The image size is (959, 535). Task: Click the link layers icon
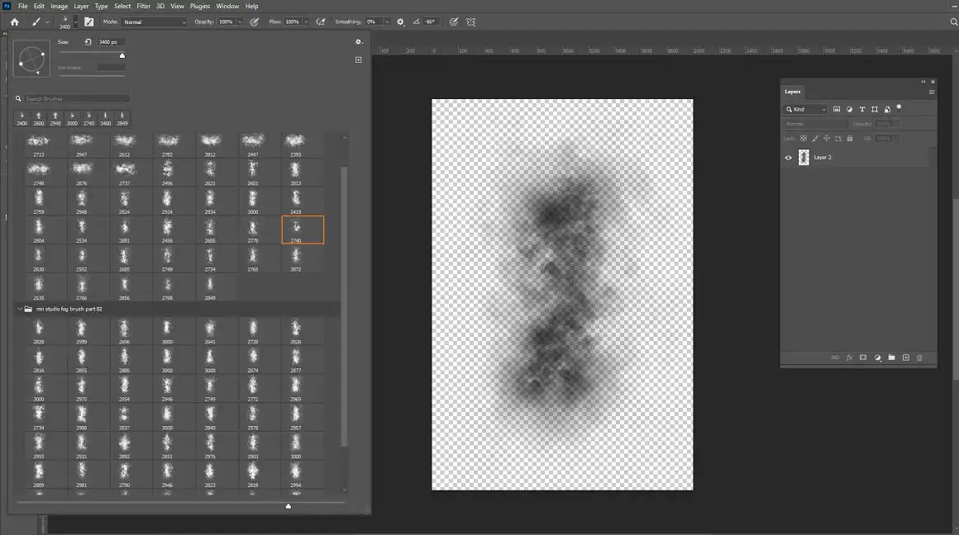tap(835, 357)
